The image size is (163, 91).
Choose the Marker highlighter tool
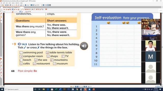pyautogui.click(x=15, y=9)
